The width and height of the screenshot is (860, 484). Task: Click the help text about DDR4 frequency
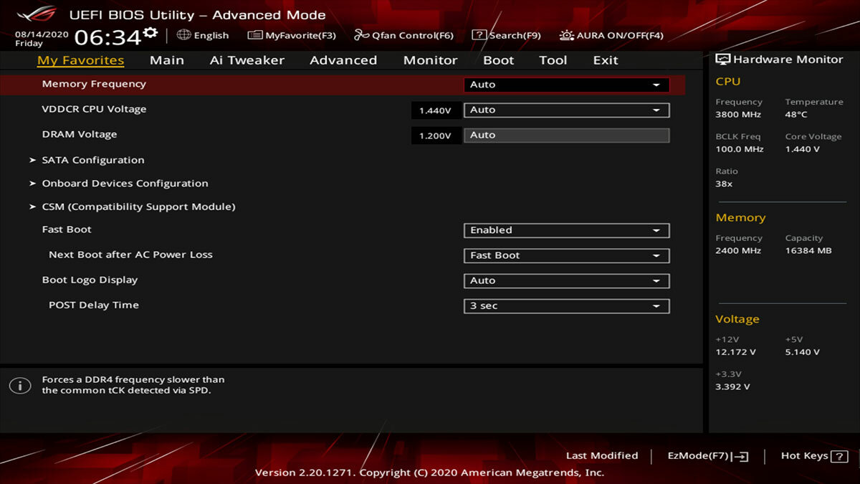(133, 385)
